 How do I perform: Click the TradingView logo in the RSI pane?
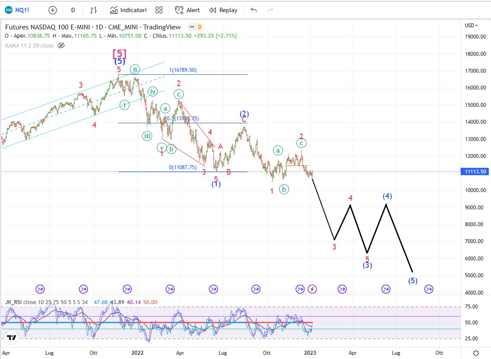point(12,337)
